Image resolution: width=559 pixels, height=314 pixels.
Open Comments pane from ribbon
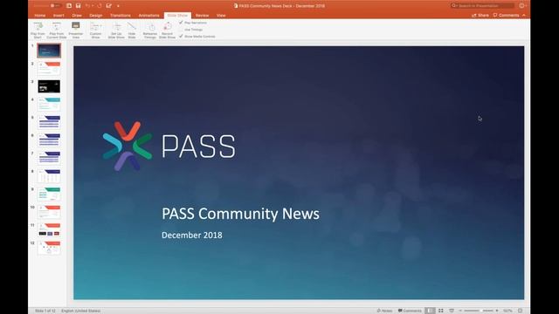506,16
